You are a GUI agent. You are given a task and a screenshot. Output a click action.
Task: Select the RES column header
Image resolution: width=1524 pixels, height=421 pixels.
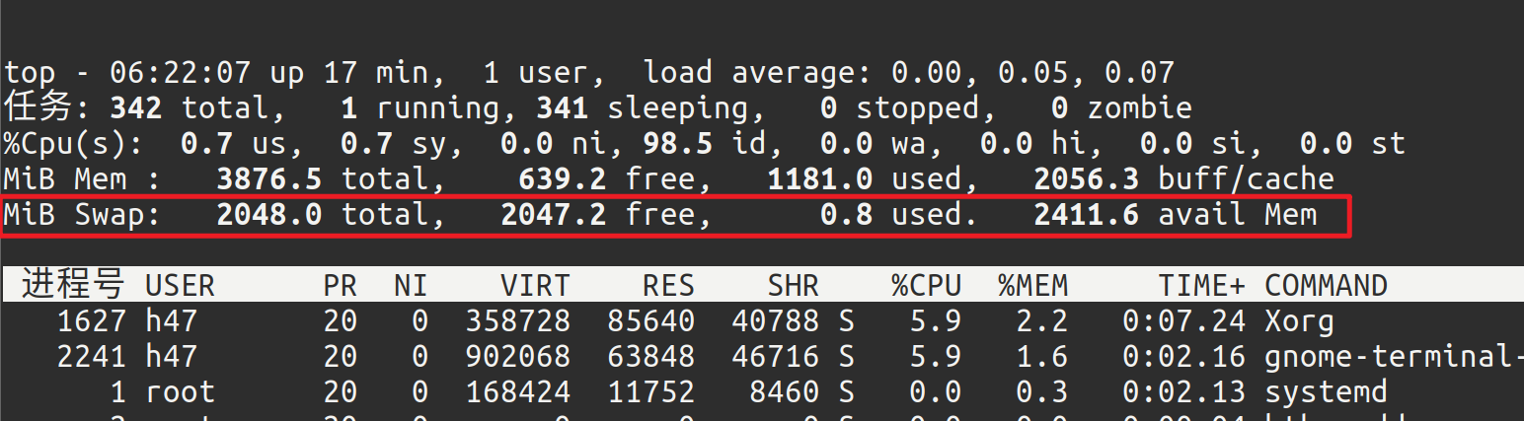tap(668, 286)
